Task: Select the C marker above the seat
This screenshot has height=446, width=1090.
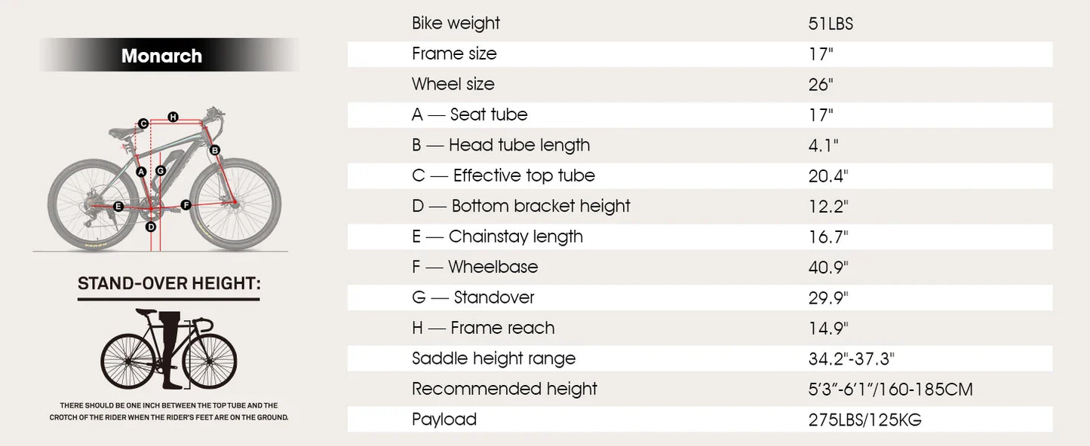Action: pos(143,124)
